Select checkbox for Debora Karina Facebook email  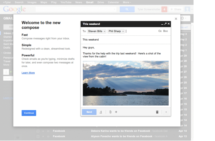pos(38,131)
